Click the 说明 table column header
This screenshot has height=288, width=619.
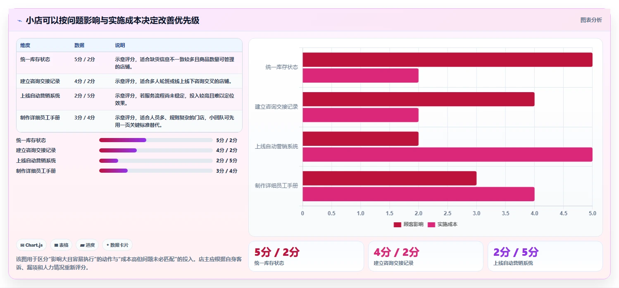pos(120,45)
